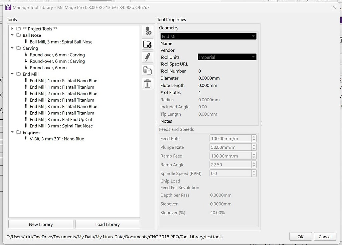The width and height of the screenshot is (342, 245).
Task: Click the Project Tools folder icon
Action: point(19,29)
